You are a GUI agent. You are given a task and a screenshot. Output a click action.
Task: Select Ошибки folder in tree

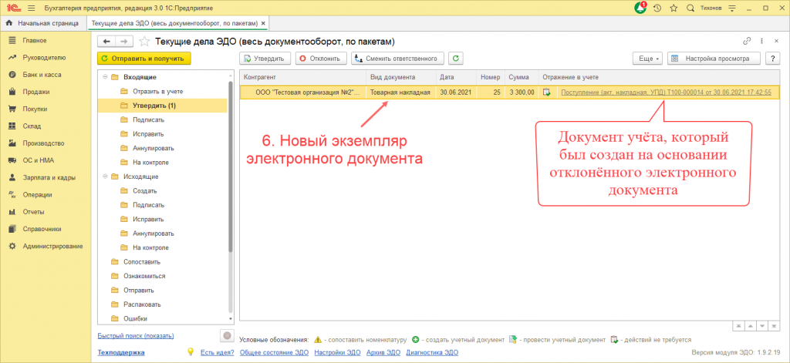click(136, 319)
